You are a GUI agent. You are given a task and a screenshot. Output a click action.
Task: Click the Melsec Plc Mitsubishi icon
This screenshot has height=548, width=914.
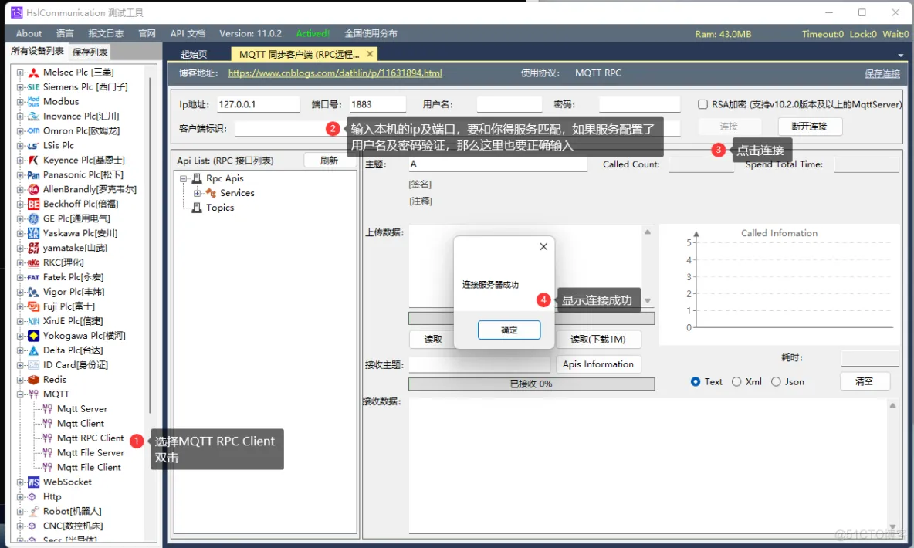click(x=34, y=73)
